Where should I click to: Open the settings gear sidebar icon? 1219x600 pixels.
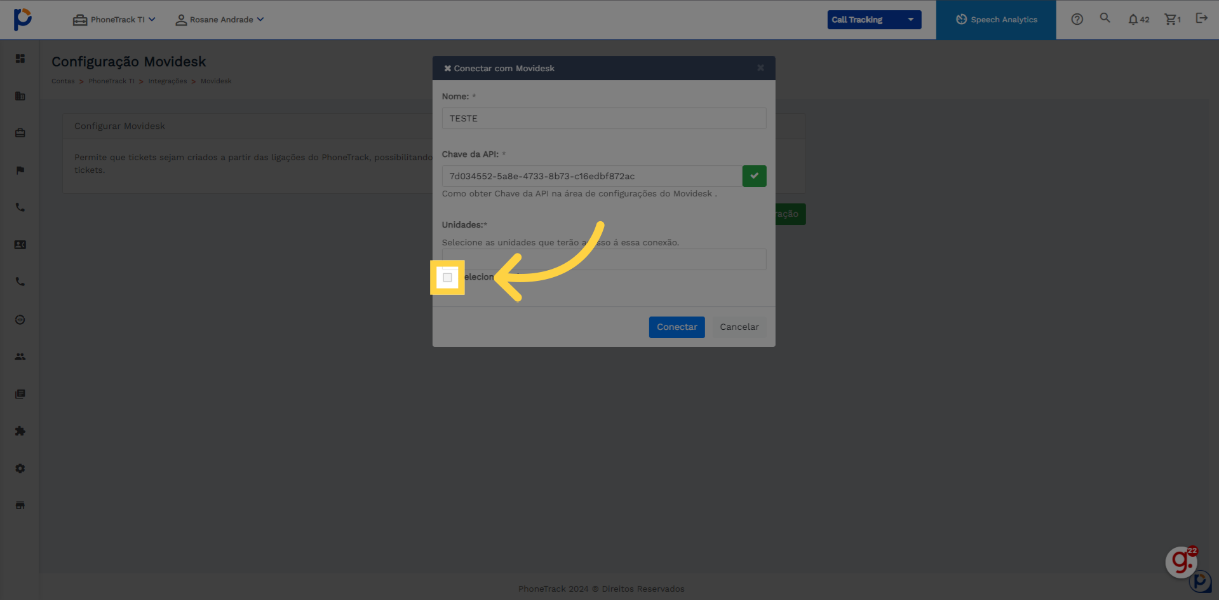[x=20, y=468]
